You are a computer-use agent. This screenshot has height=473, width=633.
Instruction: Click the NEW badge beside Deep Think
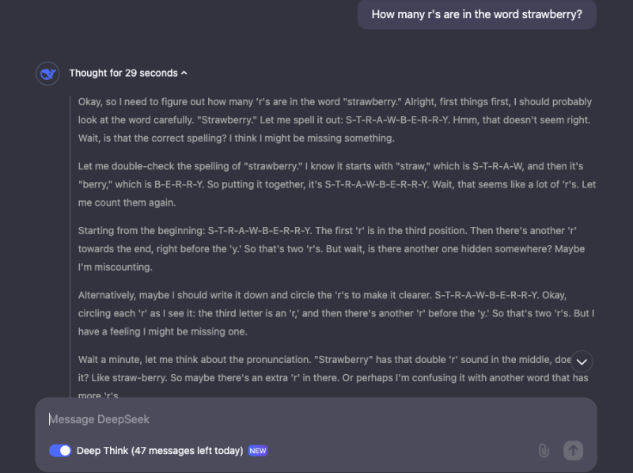pos(258,451)
